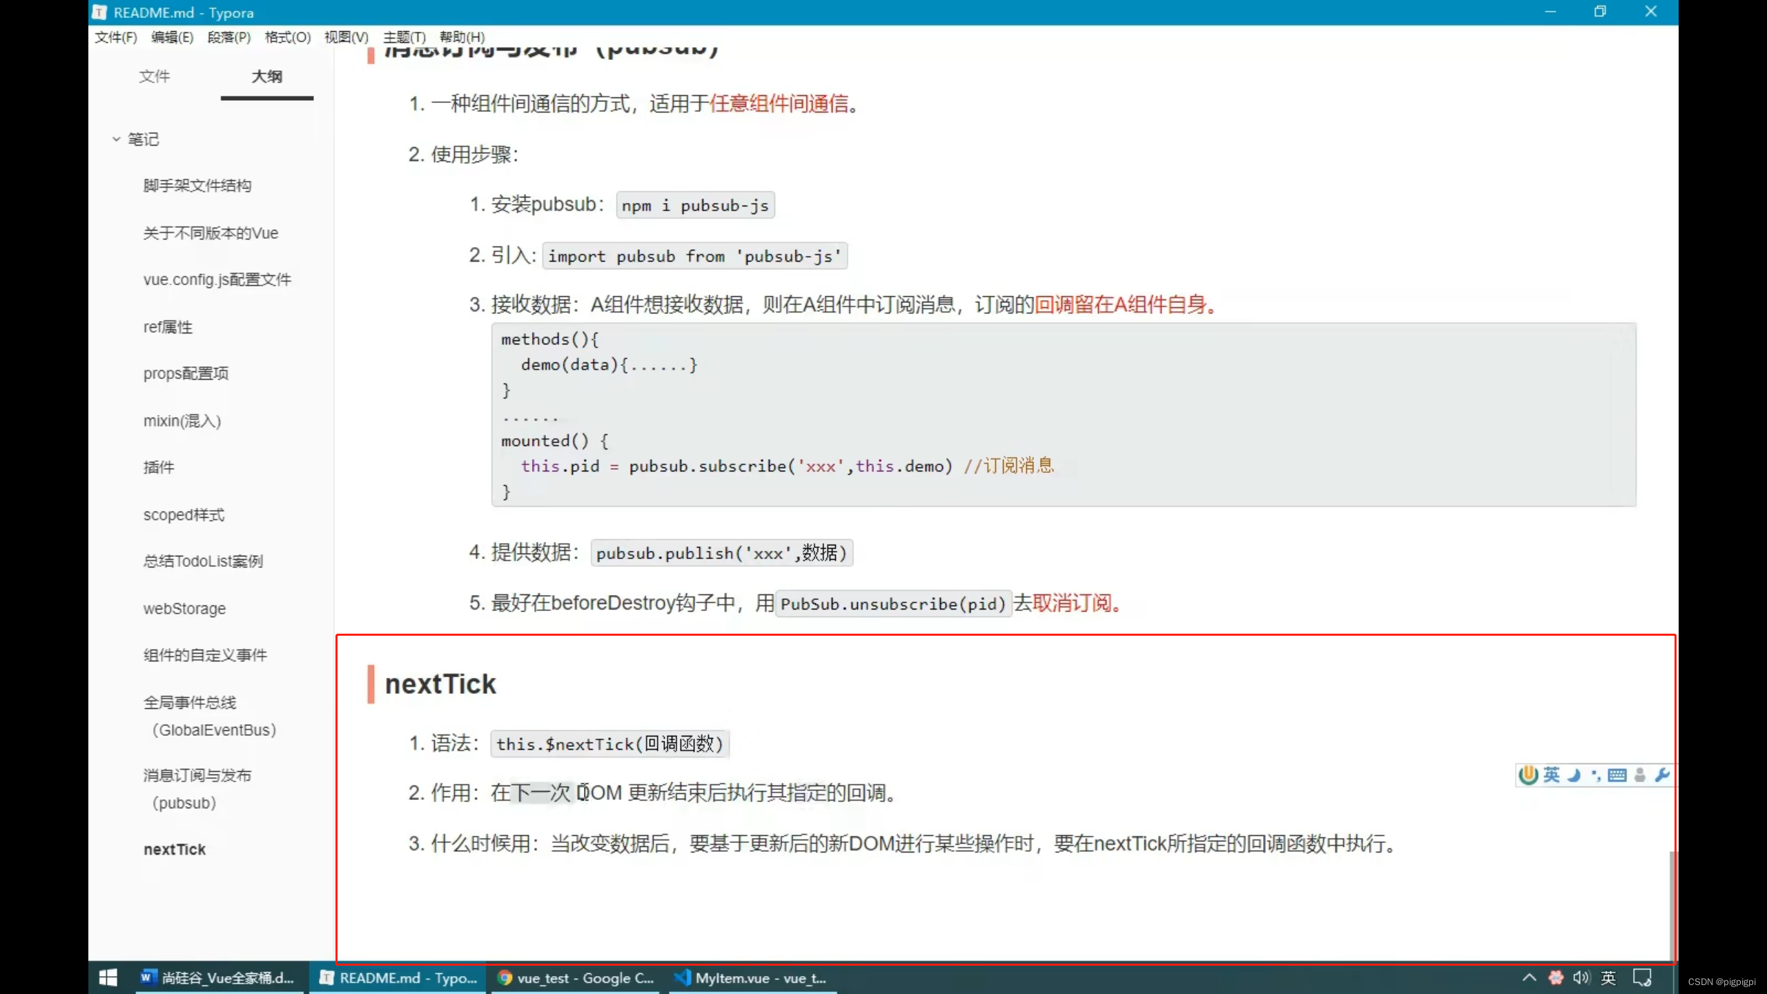Open the 段落(P) menu
1767x994 pixels.
click(x=228, y=37)
